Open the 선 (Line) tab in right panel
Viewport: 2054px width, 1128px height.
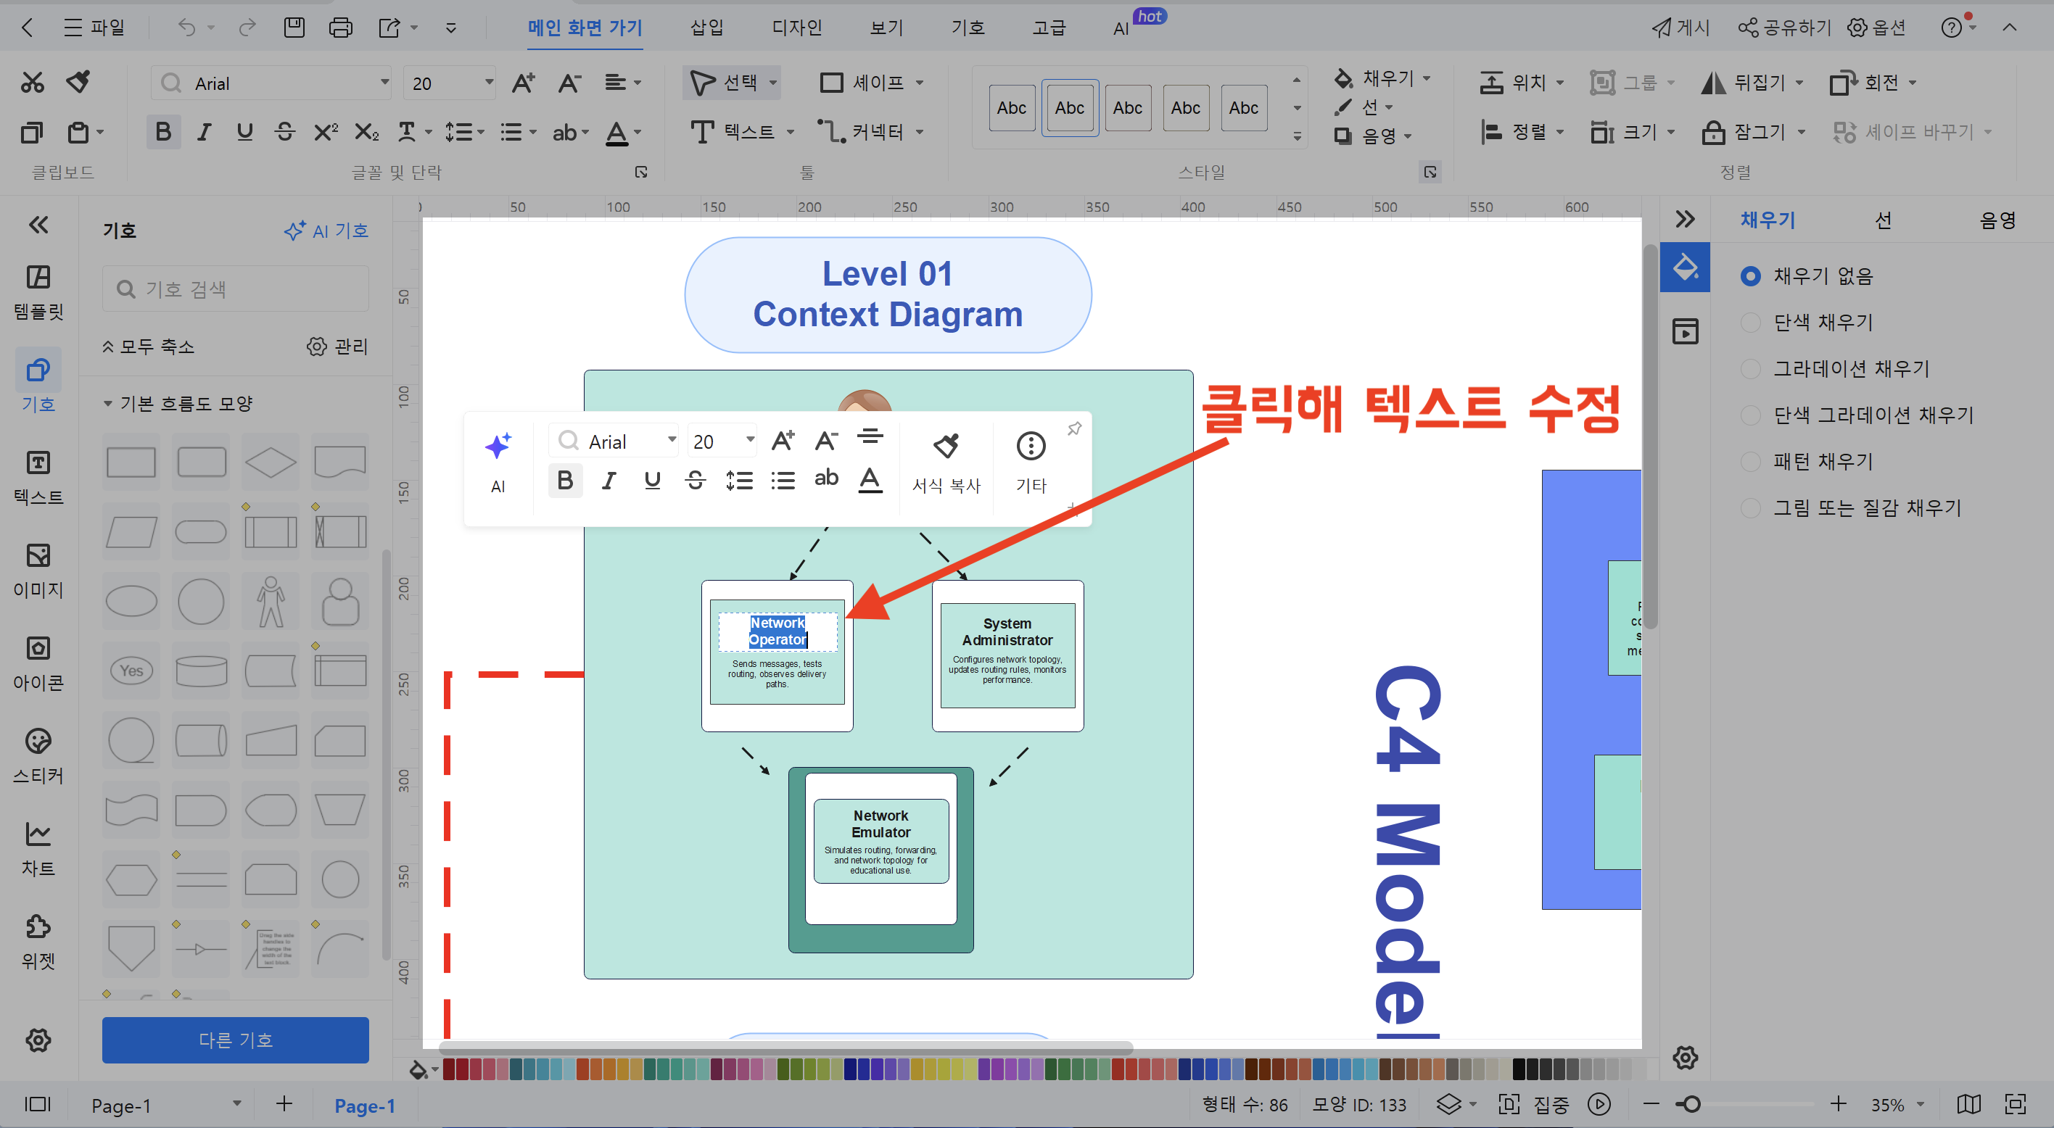[1883, 220]
